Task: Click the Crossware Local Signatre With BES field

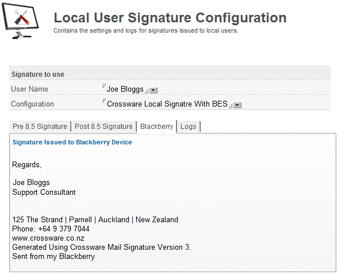Action: (x=167, y=104)
